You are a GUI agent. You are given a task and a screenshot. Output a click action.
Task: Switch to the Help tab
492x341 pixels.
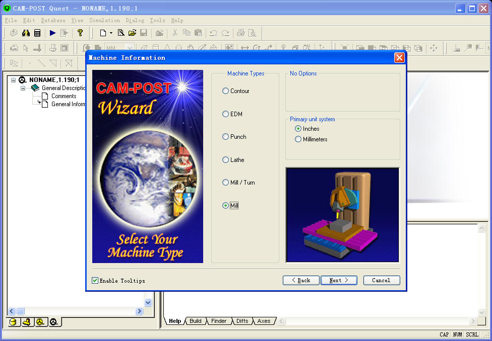point(175,321)
